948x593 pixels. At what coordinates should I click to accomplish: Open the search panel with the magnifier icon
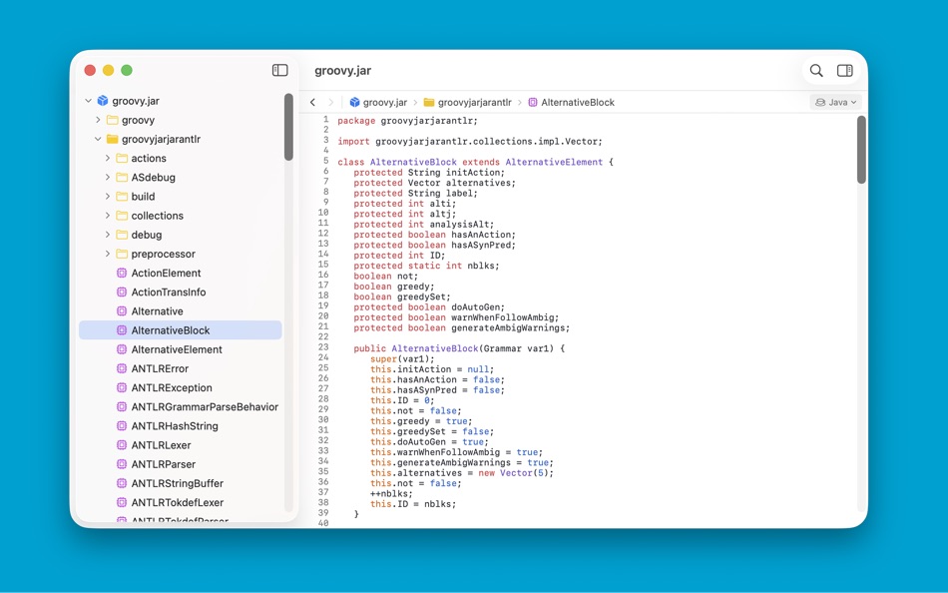tap(816, 70)
